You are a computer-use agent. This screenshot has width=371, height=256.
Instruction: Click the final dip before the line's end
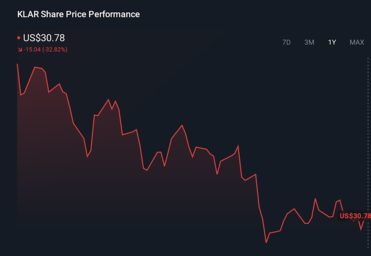click(361, 229)
